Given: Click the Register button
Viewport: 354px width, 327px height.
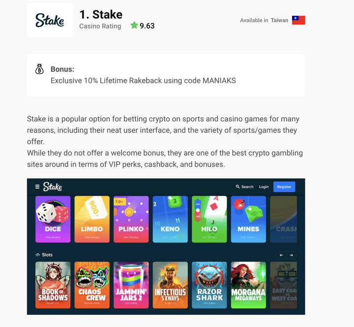Looking at the screenshot, I should pyautogui.click(x=284, y=187).
